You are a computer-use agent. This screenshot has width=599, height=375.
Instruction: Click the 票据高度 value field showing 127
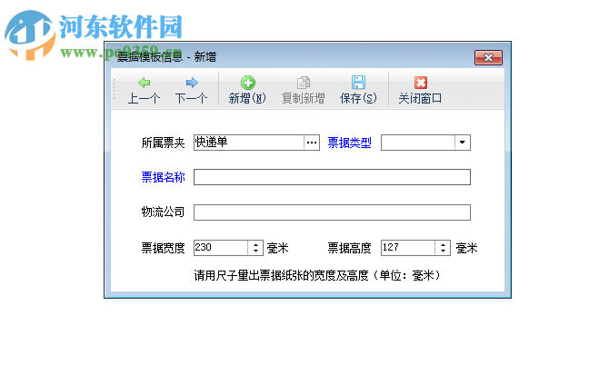(408, 248)
